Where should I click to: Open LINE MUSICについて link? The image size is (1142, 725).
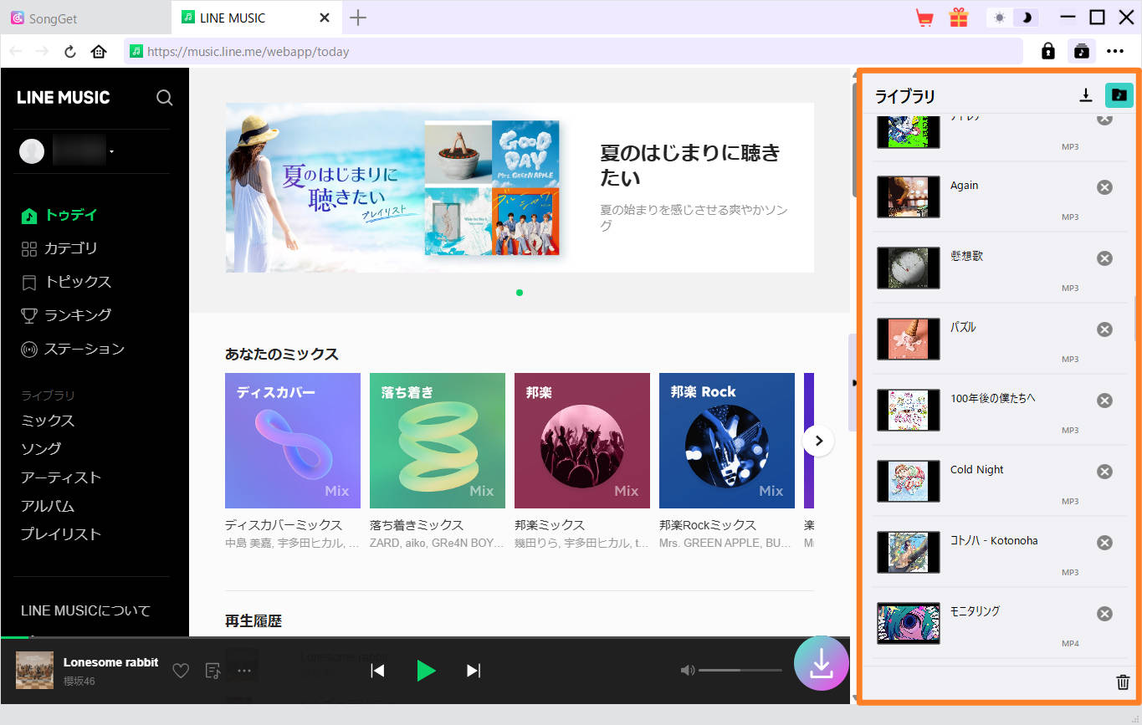(x=85, y=610)
